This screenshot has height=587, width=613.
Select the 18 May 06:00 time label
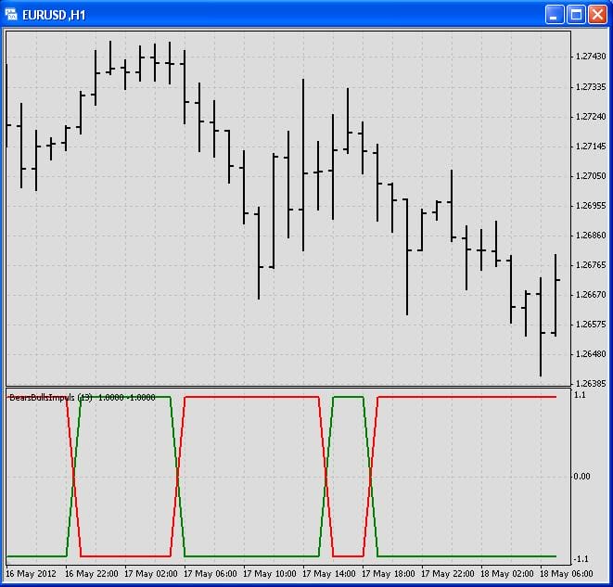click(x=569, y=574)
